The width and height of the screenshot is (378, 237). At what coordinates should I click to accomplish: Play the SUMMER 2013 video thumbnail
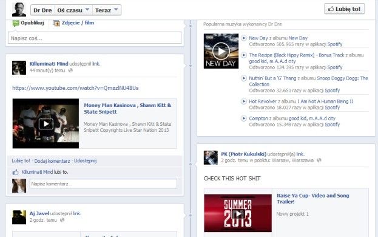coord(238,213)
